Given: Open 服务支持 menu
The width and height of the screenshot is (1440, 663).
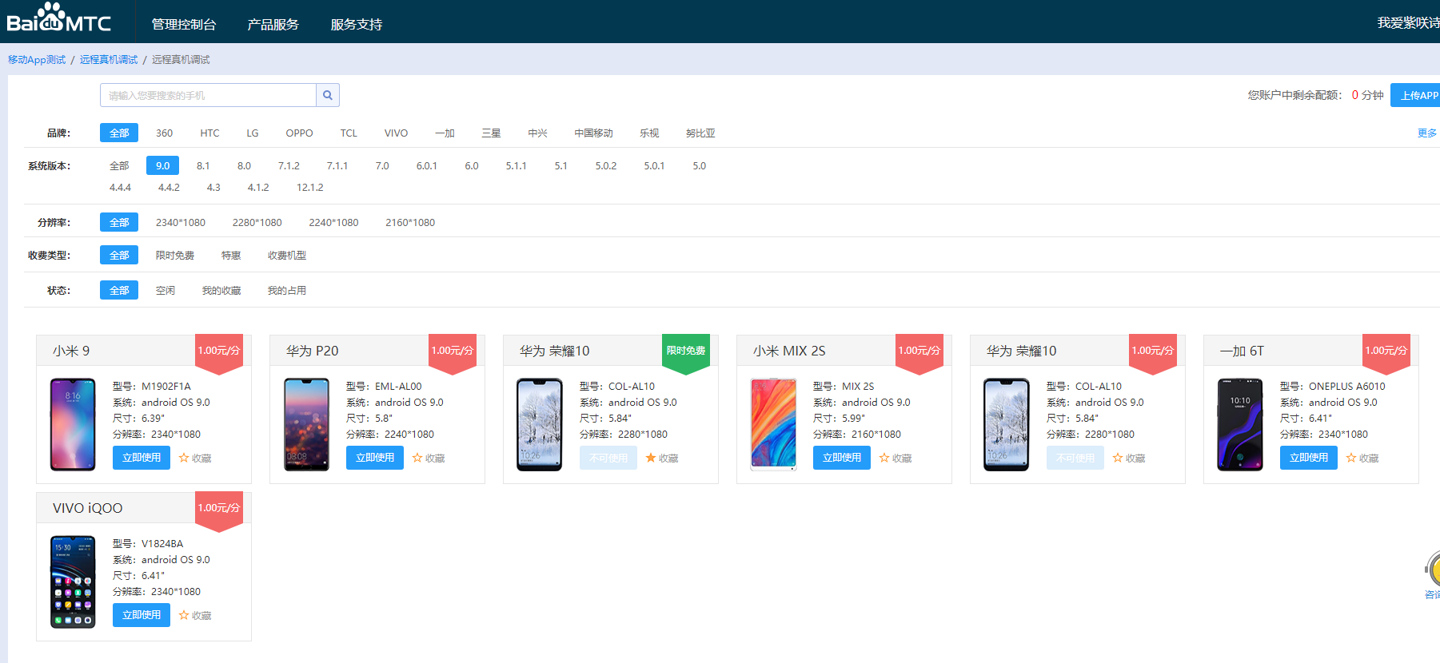Looking at the screenshot, I should (x=357, y=24).
